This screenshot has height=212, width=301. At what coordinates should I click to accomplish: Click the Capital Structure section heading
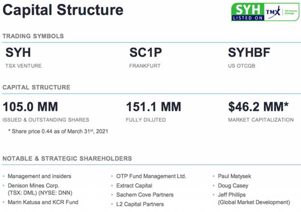37,87
